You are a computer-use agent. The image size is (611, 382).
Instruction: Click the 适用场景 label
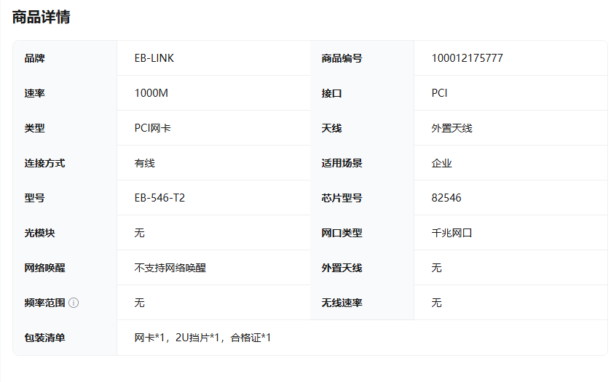point(342,163)
